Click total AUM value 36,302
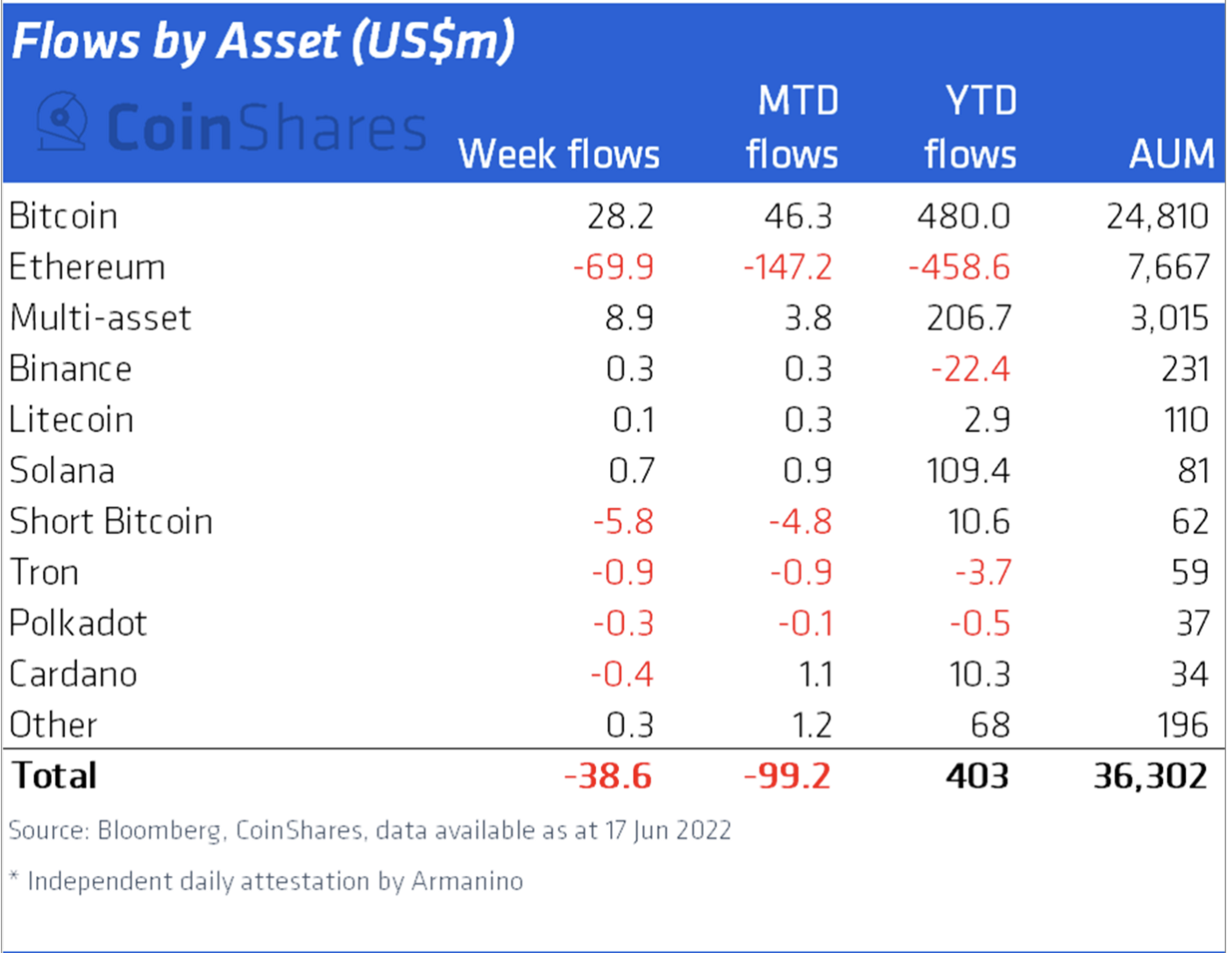 [x=1151, y=776]
